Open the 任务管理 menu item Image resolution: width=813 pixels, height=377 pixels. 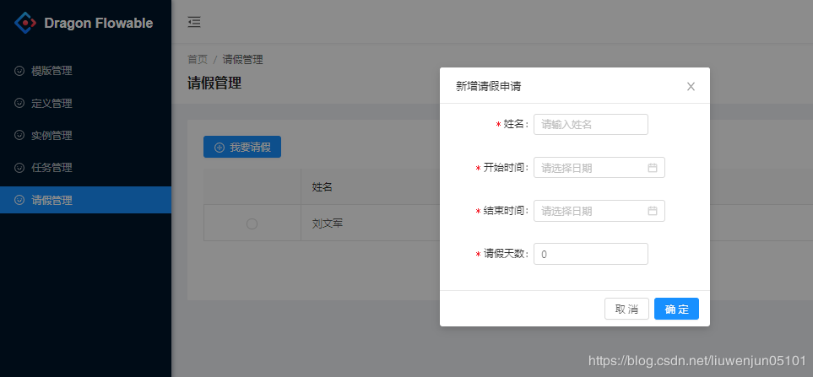pyautogui.click(x=85, y=167)
